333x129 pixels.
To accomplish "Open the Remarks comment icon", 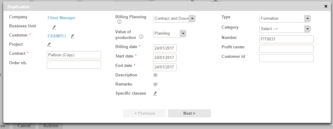I will [x=155, y=84].
